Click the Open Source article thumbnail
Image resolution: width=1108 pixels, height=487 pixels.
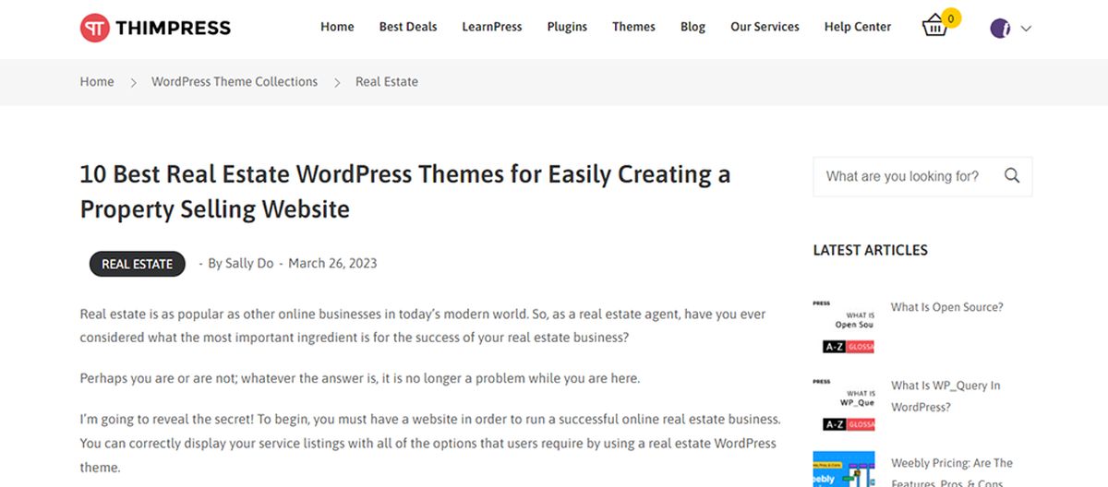[844, 326]
